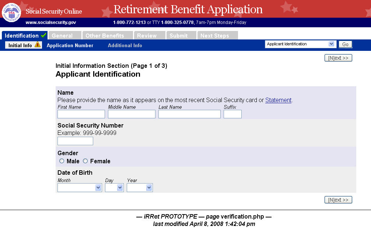
Task: Switch to the General tab
Action: 62,36
